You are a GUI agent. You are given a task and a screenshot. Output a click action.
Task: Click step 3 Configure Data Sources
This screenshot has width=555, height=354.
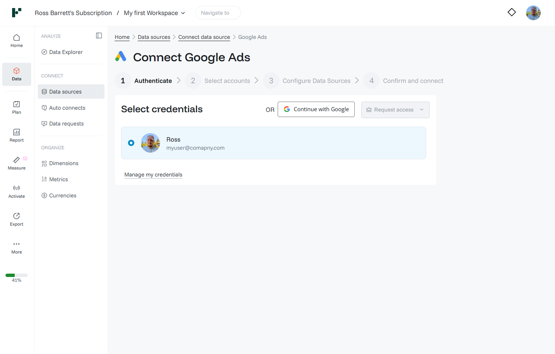[307, 81]
